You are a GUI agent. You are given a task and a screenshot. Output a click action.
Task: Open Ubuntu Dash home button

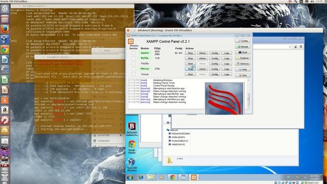[x=5, y=9]
